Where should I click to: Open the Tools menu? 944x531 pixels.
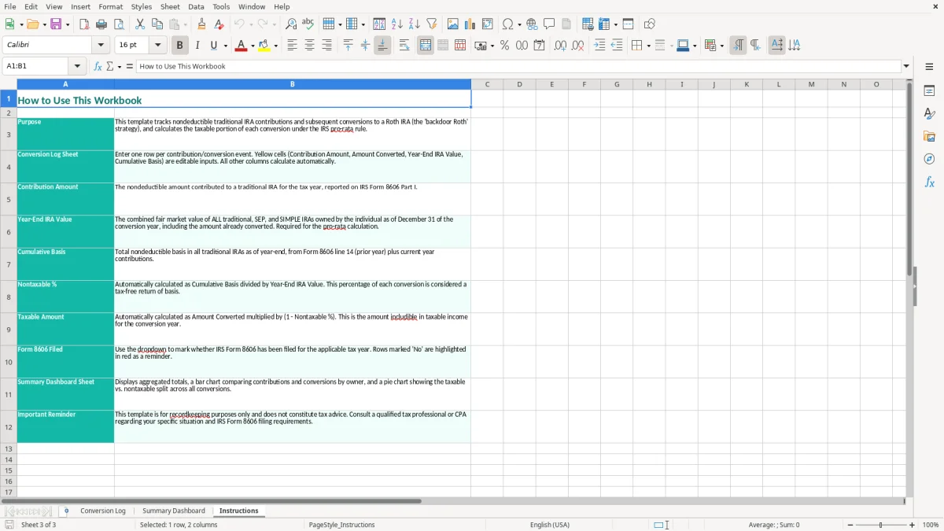pos(221,6)
